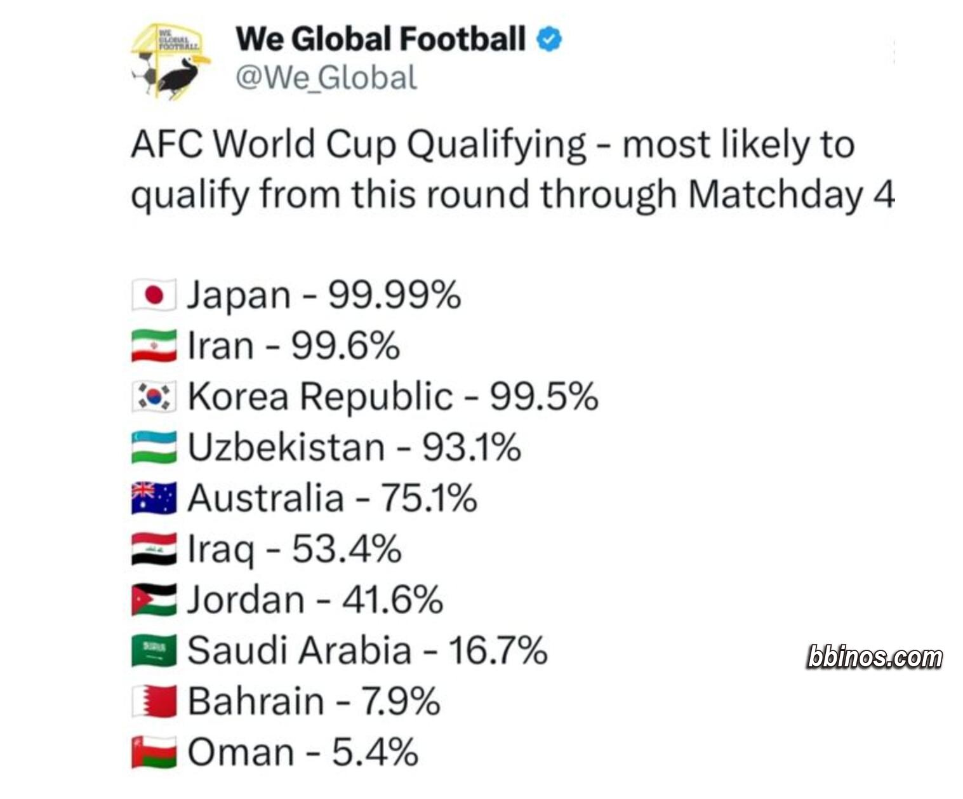
Task: Open the We Global Football account name
Action: point(380,39)
